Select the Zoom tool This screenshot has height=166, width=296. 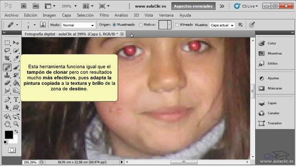[x=16, y=124]
